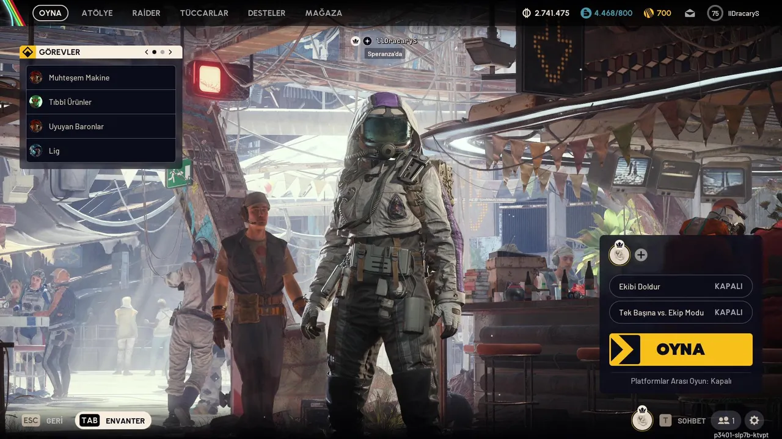Click the crown leader icon above character
The height and width of the screenshot is (439, 782).
[356, 41]
